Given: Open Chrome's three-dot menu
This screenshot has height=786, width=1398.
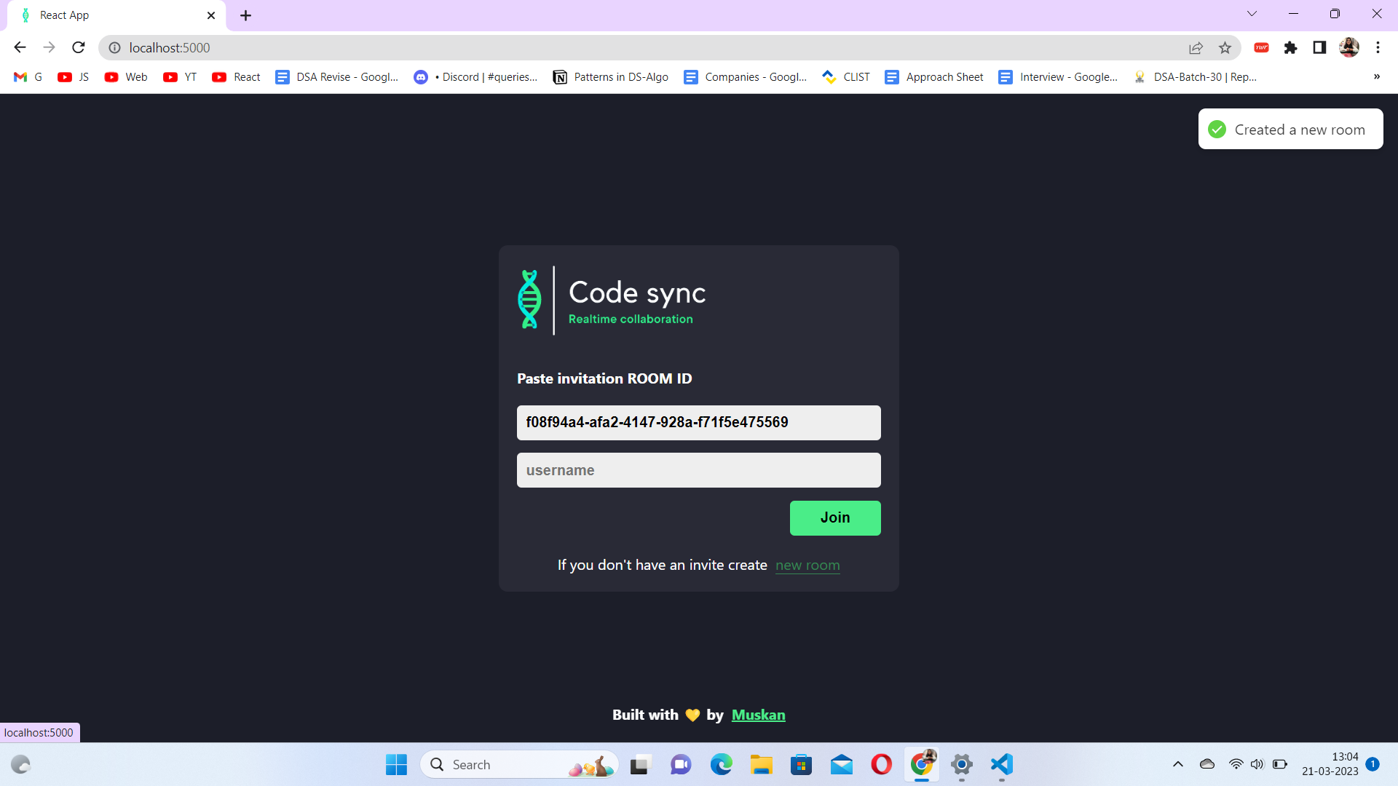Looking at the screenshot, I should point(1378,47).
